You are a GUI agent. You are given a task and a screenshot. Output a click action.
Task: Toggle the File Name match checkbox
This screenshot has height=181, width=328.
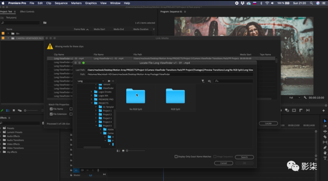tap(51, 109)
